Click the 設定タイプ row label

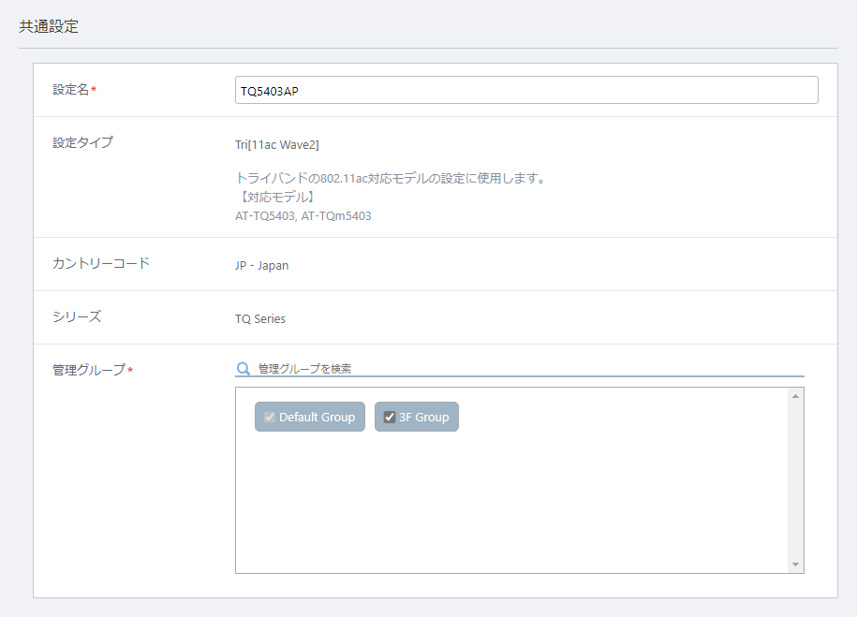click(83, 142)
